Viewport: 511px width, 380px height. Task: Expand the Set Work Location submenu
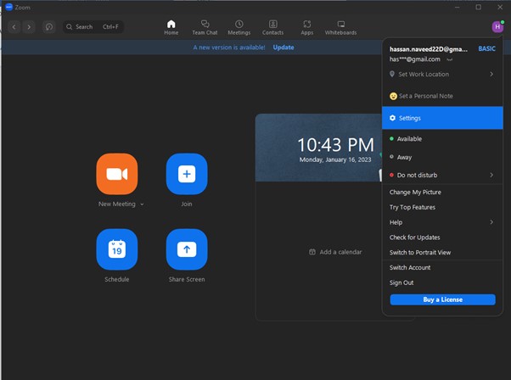tap(491, 75)
